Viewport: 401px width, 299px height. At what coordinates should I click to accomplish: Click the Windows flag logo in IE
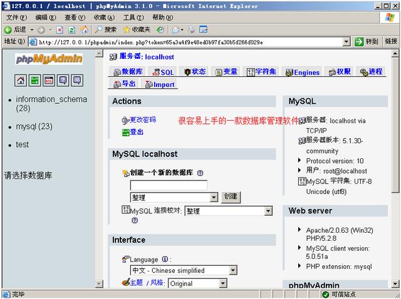(390, 18)
